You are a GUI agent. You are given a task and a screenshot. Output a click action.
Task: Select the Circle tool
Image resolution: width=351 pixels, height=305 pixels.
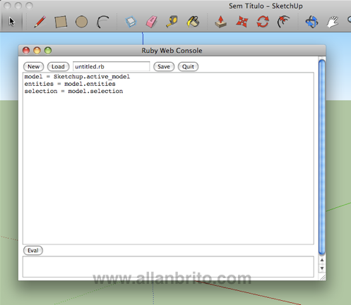pos(81,22)
